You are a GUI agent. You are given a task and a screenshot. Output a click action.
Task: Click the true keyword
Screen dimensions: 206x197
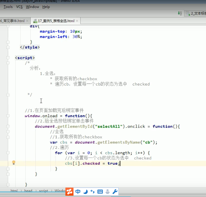(x=113, y=163)
